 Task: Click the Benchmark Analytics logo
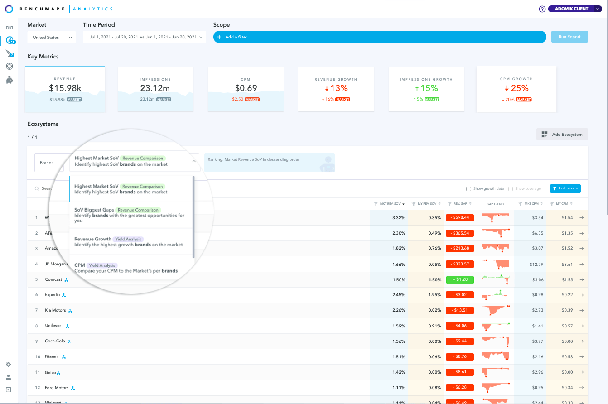(x=60, y=9)
